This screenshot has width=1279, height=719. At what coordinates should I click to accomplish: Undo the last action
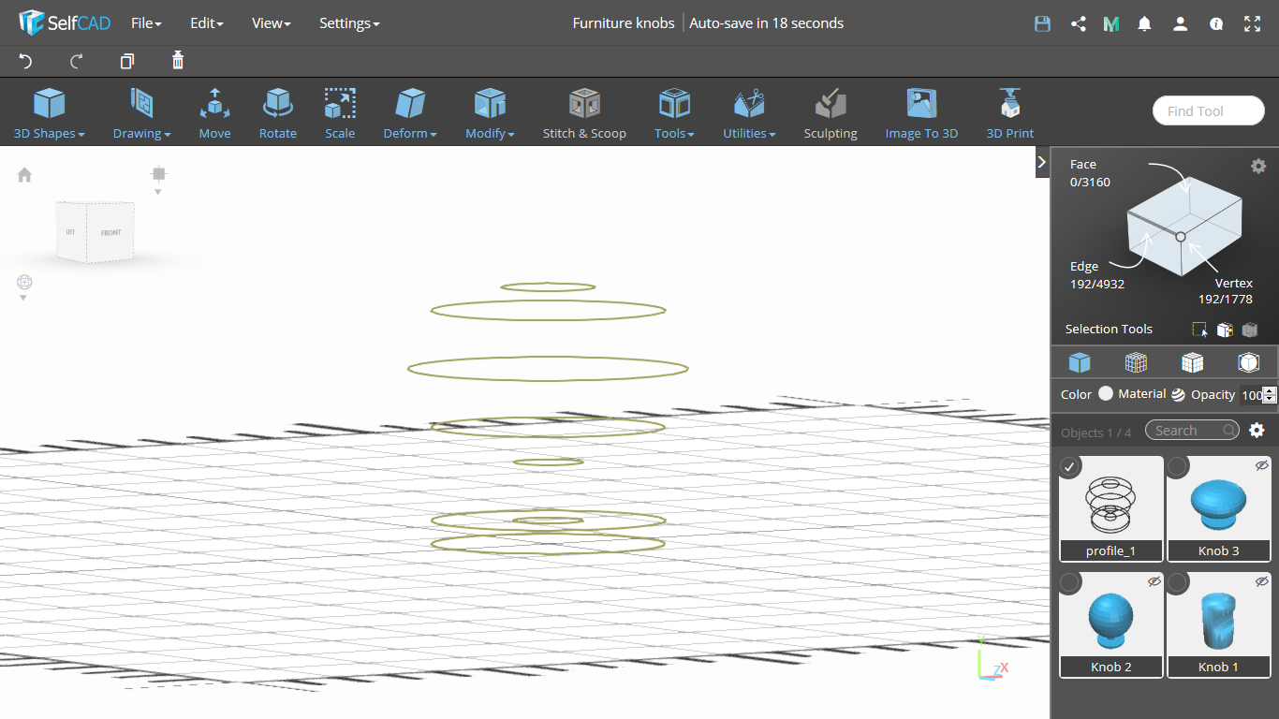pos(25,61)
